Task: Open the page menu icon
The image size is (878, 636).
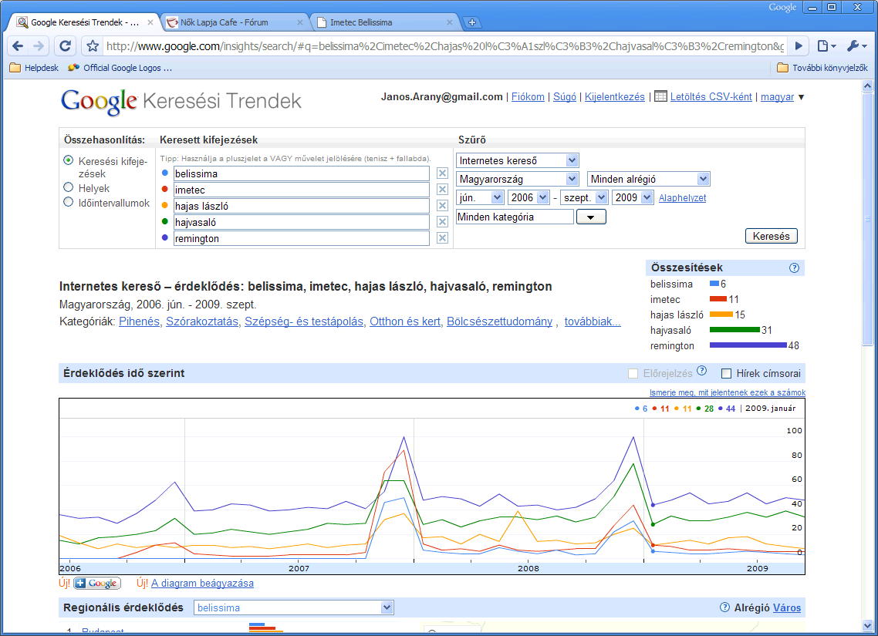Action: point(826,45)
